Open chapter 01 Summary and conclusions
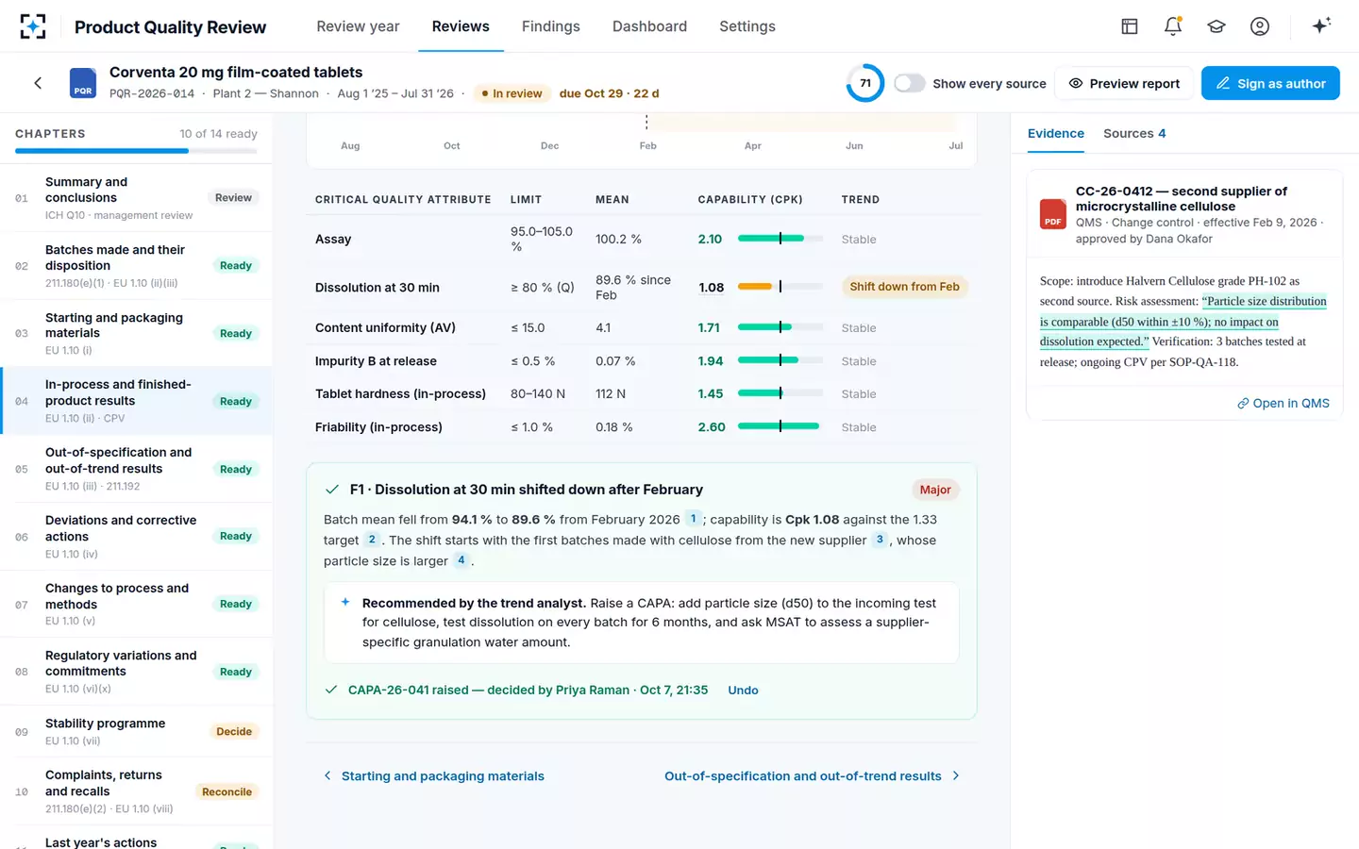Screen dimensions: 1359x849 point(136,198)
